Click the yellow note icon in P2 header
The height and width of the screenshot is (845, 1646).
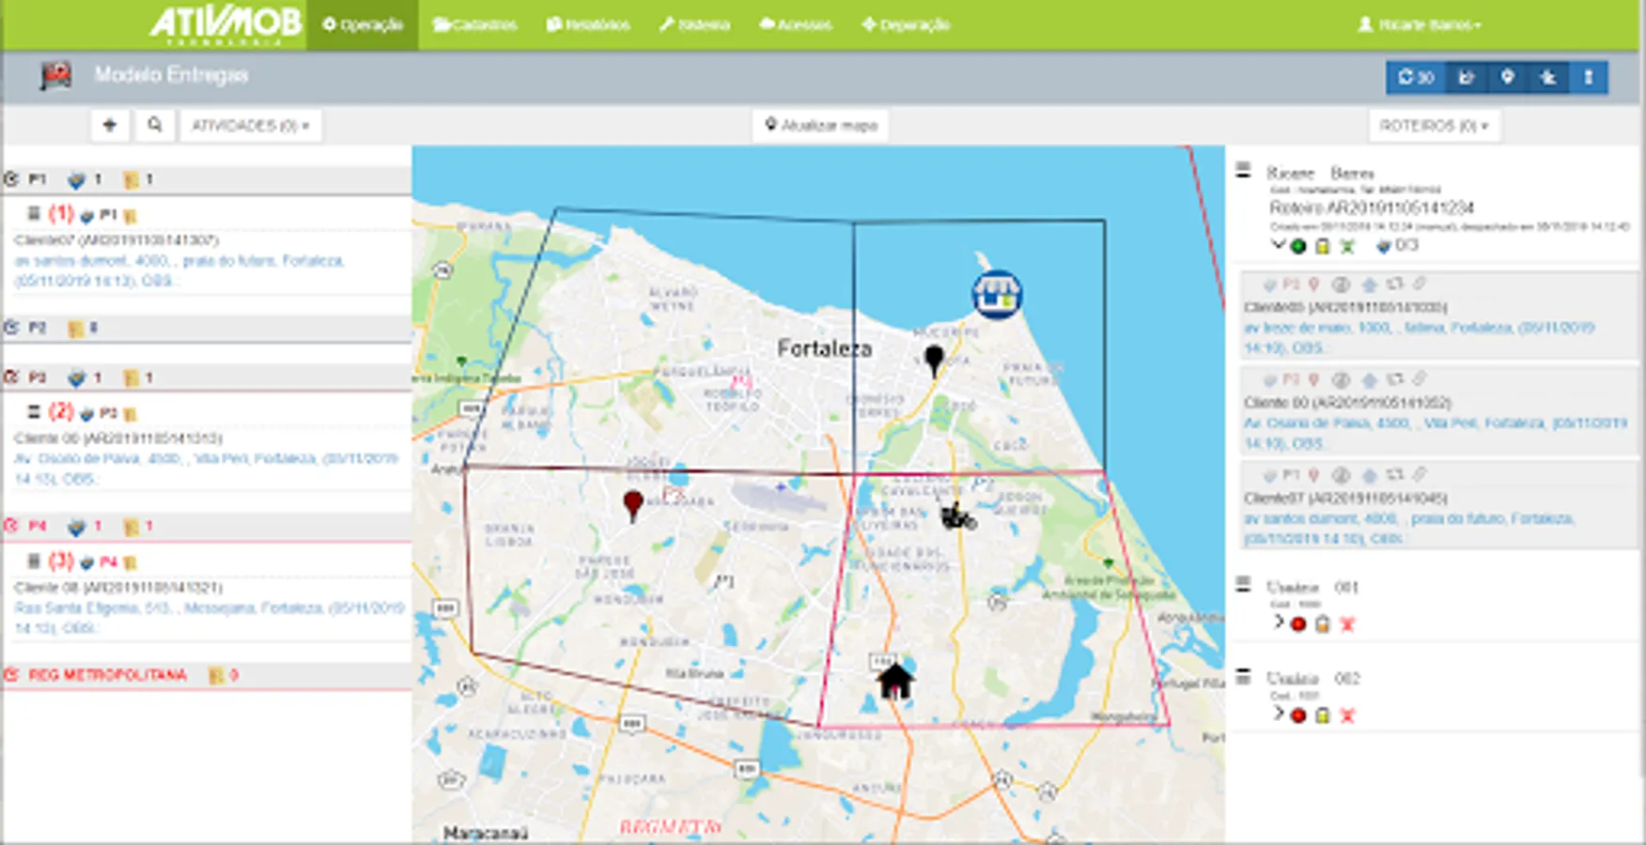(75, 328)
